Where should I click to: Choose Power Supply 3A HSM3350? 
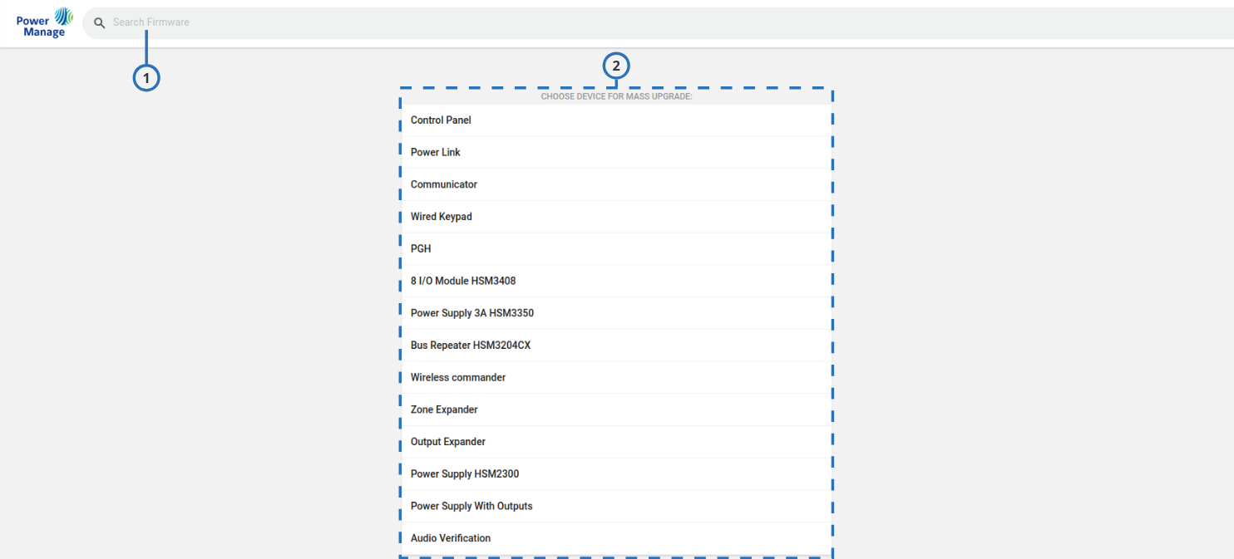click(x=615, y=312)
